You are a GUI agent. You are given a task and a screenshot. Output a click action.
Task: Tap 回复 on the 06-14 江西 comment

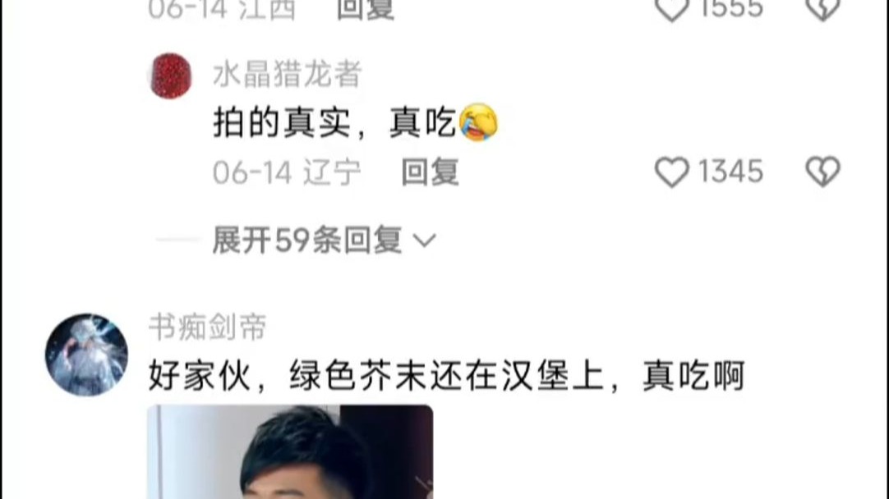(365, 10)
